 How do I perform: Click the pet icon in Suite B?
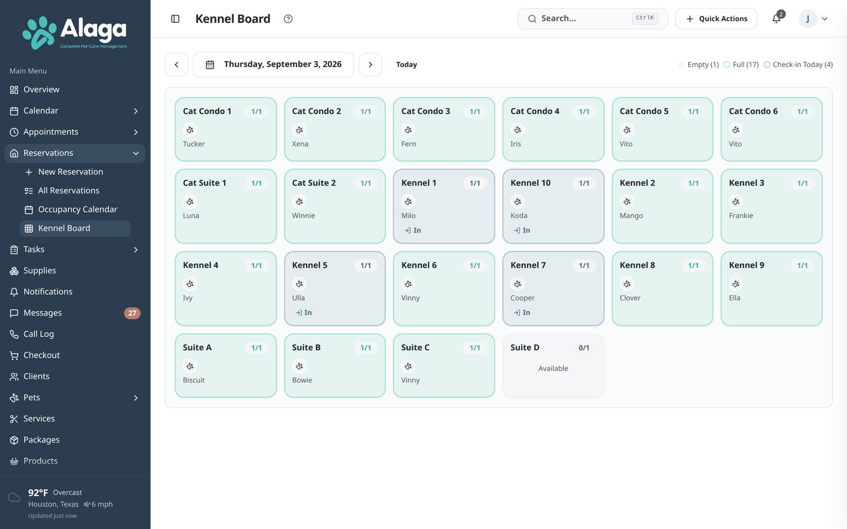coord(299,366)
